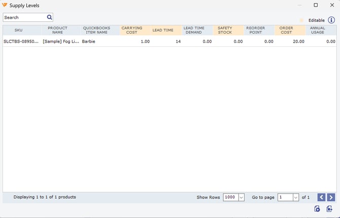
Task: Expand the Show Rows dropdown
Action: [x=241, y=197]
